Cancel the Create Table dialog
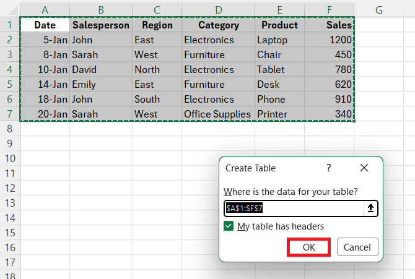Viewport: 415px width, 279px height. coord(357,247)
